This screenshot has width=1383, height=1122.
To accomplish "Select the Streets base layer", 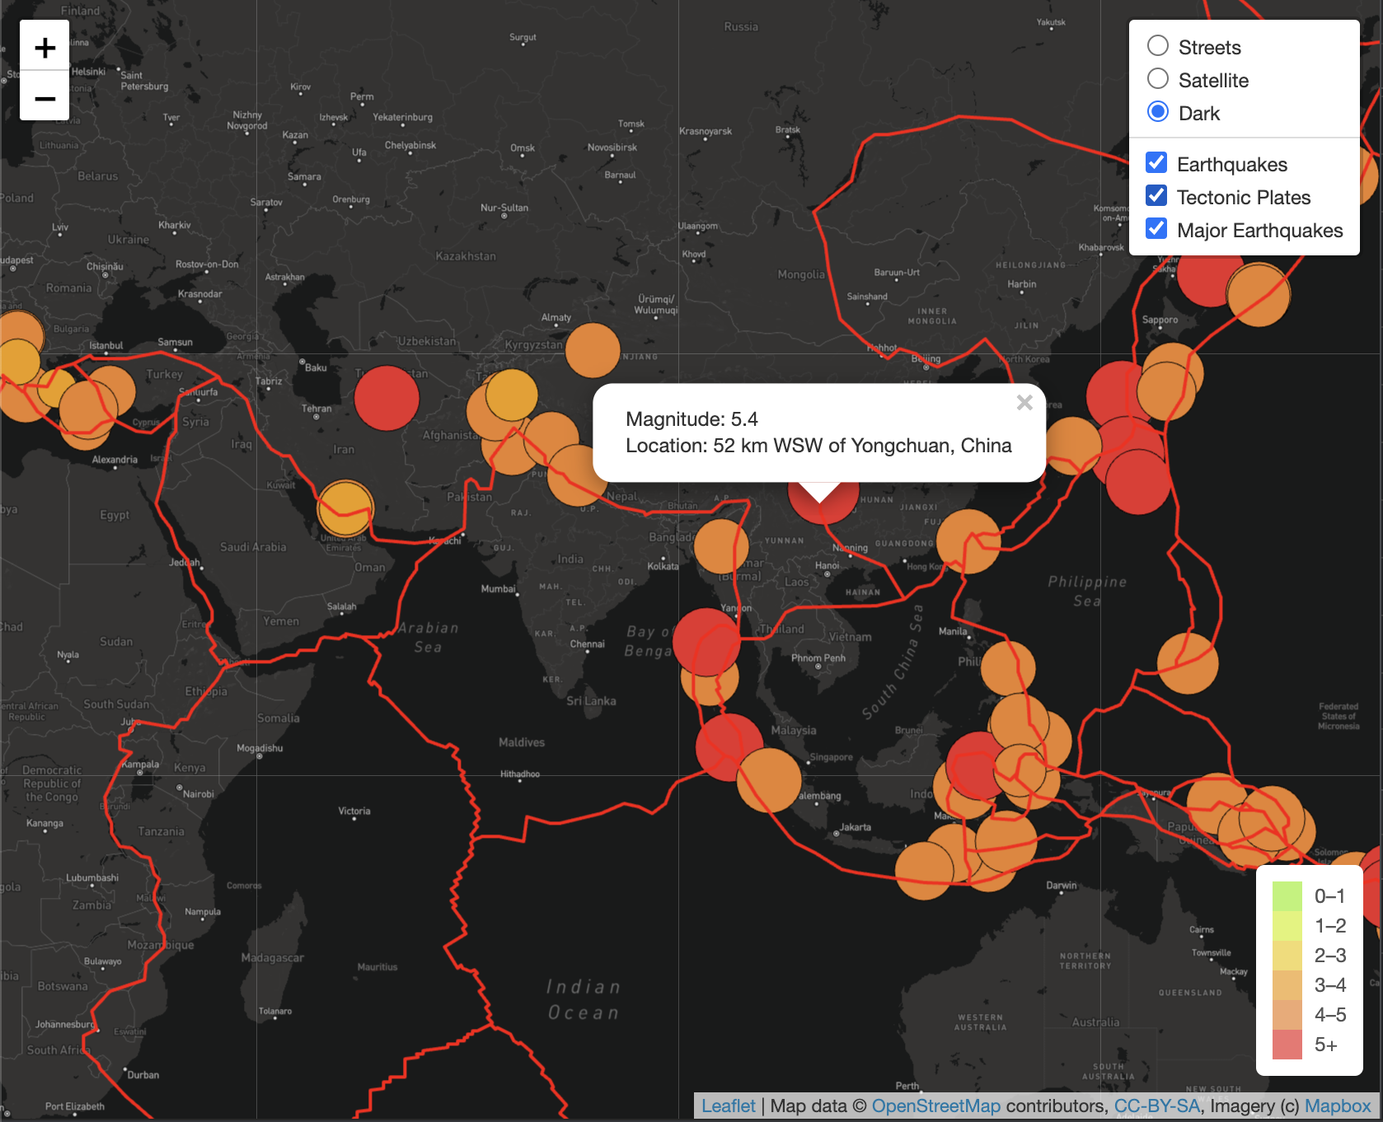I will tap(1157, 46).
